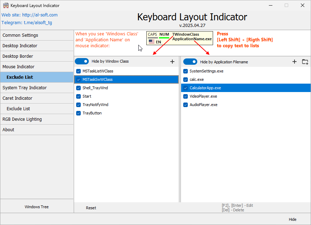Disable the Hide by Application Filename switch
This screenshot has height=225, width=311.
click(x=190, y=61)
